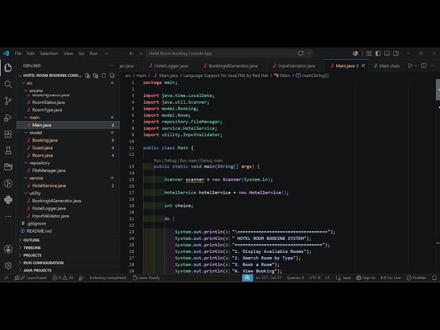Open the Explorer view in activity bar
This screenshot has width=440, height=330.
click(8, 67)
